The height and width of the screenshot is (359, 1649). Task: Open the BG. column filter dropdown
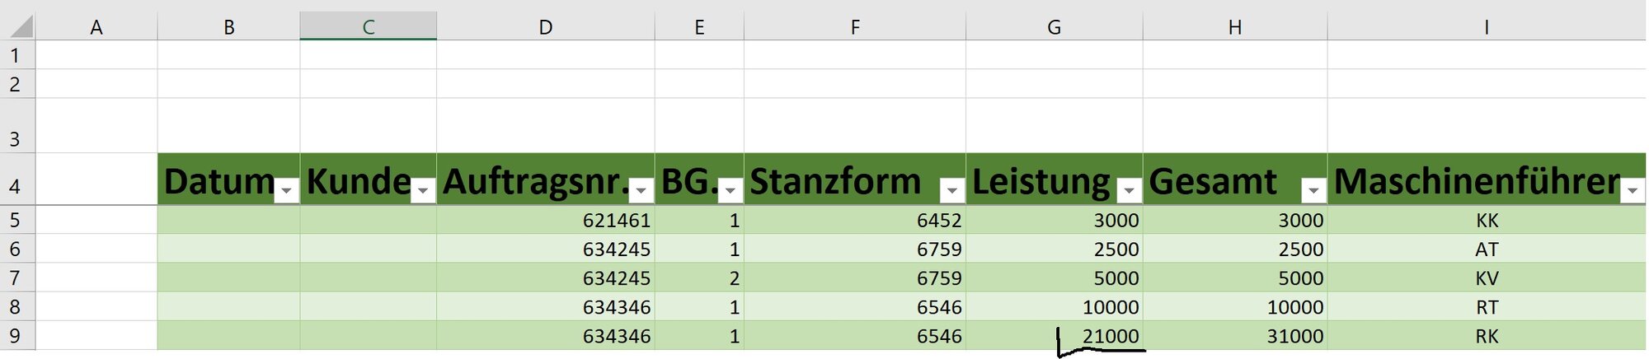click(x=731, y=191)
